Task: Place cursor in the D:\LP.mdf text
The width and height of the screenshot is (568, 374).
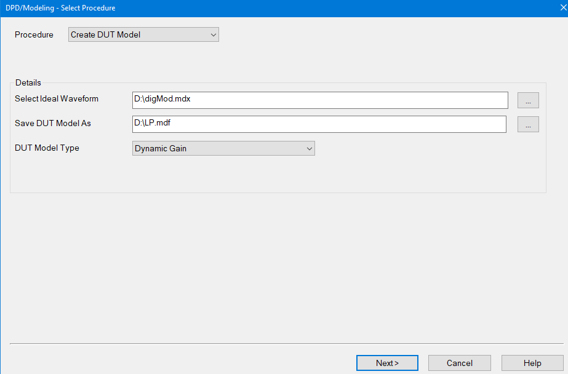Action: [x=155, y=124]
